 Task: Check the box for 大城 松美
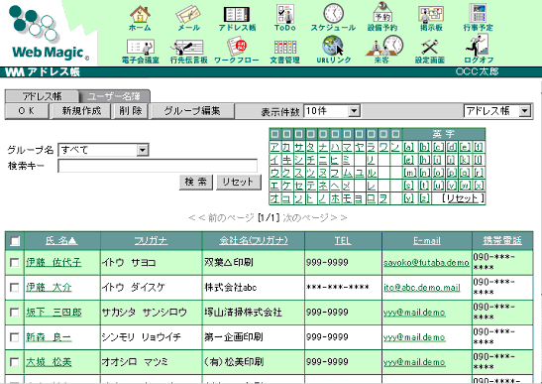point(15,362)
